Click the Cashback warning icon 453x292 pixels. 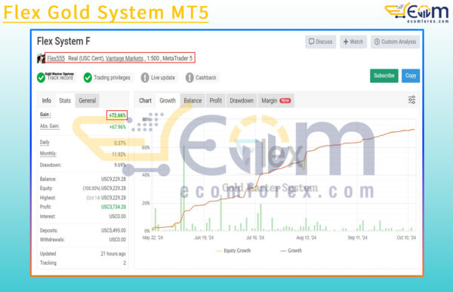coord(190,78)
